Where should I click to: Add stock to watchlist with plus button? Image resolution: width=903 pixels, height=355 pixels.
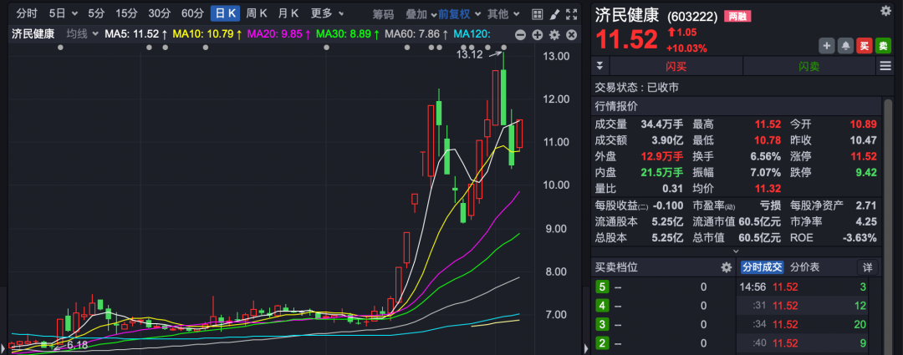(827, 46)
